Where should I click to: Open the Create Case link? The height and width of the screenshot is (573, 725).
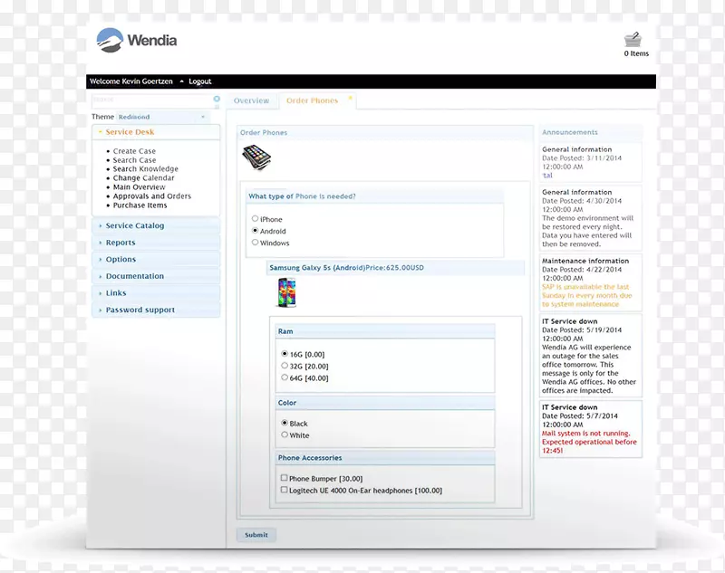134,151
